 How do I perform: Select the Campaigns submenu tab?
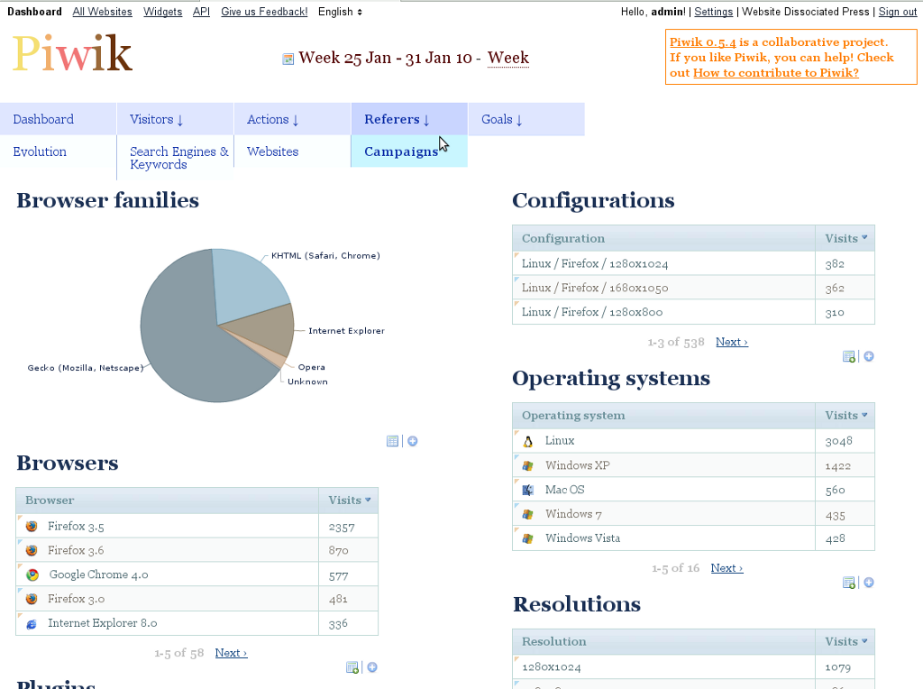pyautogui.click(x=400, y=152)
